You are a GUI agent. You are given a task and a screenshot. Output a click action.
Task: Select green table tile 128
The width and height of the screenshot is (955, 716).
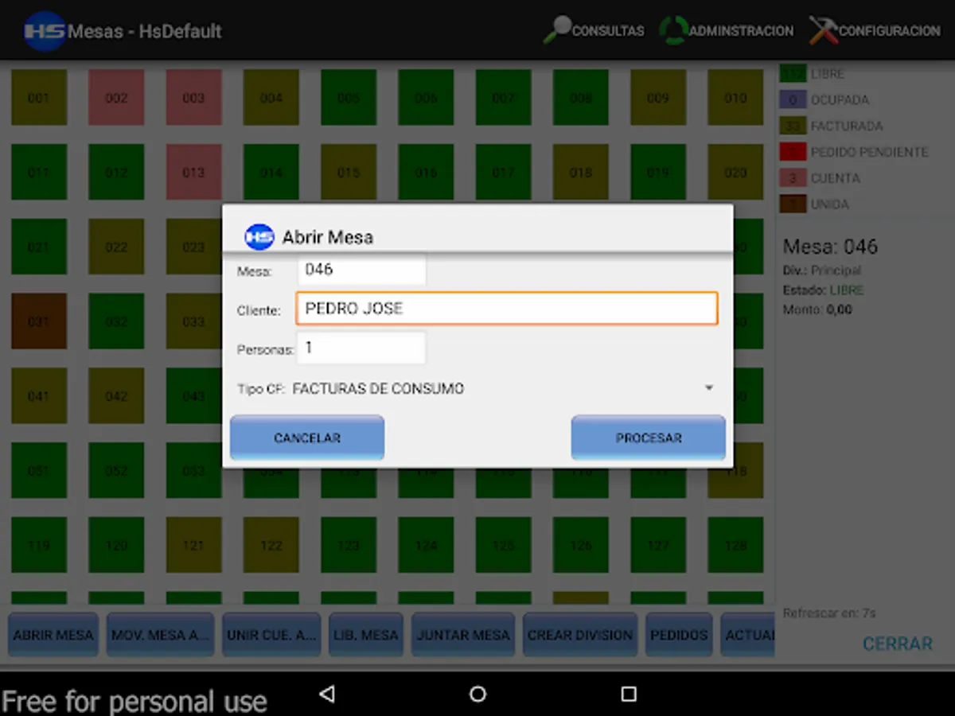click(736, 545)
